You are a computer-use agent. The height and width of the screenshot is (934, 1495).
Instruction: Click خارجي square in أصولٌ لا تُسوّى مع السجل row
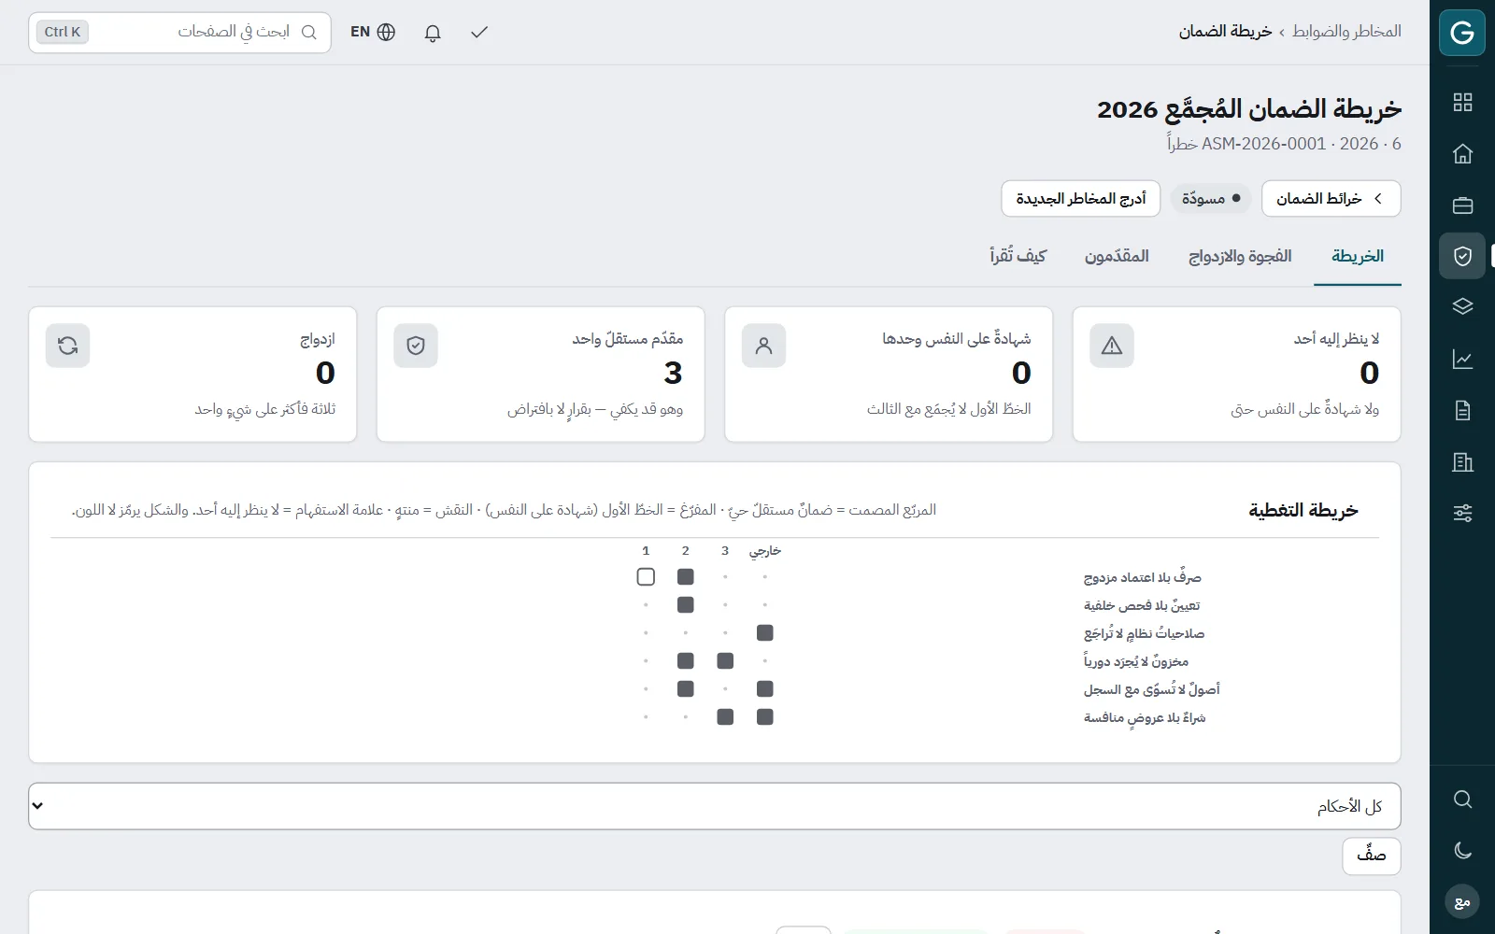[x=765, y=689]
